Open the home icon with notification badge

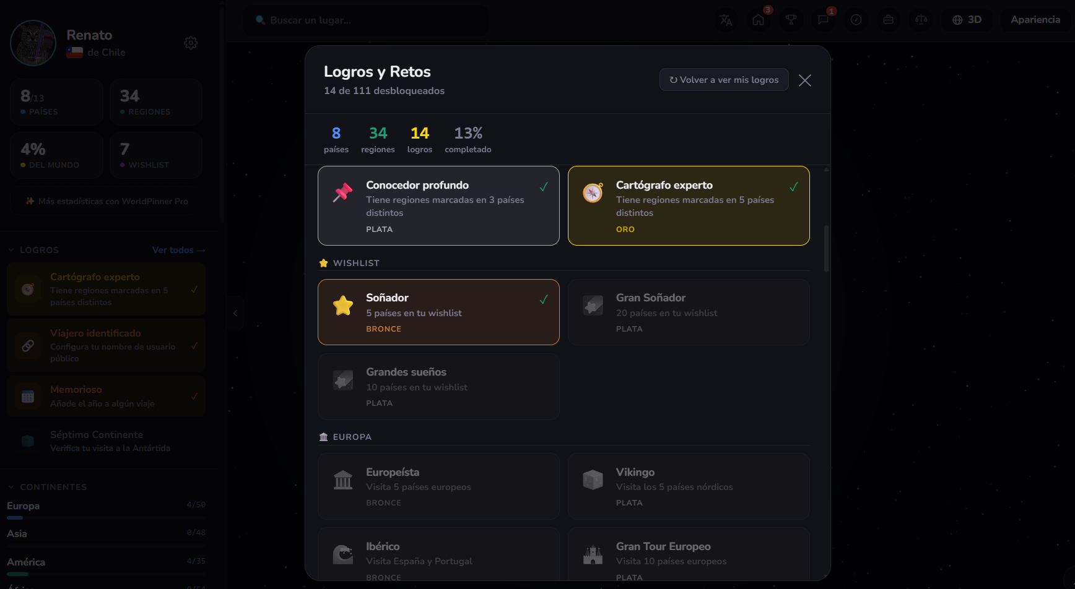759,20
